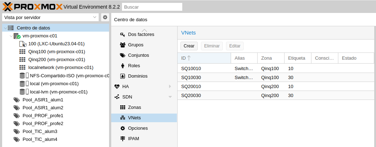Click the Roles person icon
376x147 pixels.
point(123,66)
